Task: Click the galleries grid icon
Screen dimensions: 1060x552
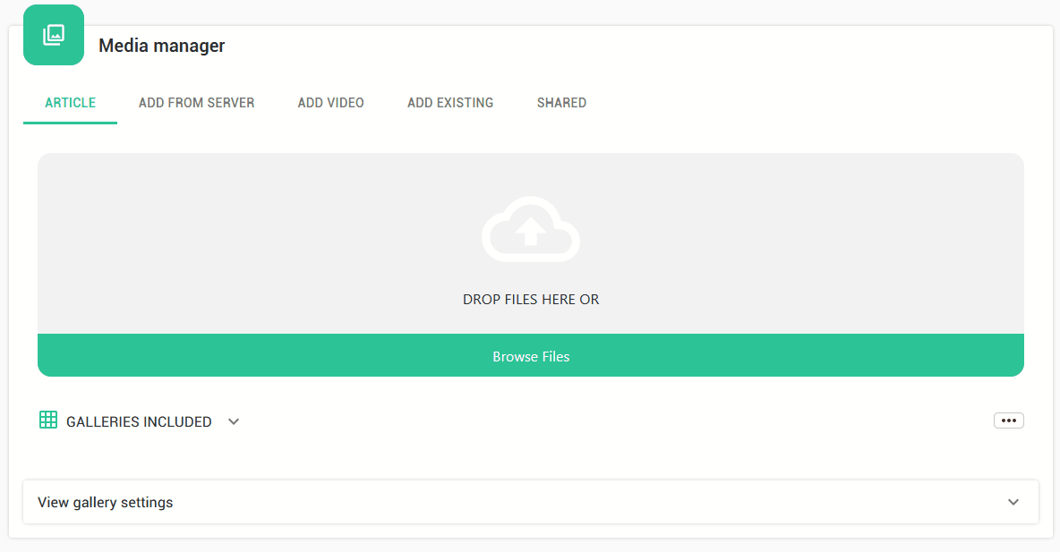Action: [x=48, y=420]
